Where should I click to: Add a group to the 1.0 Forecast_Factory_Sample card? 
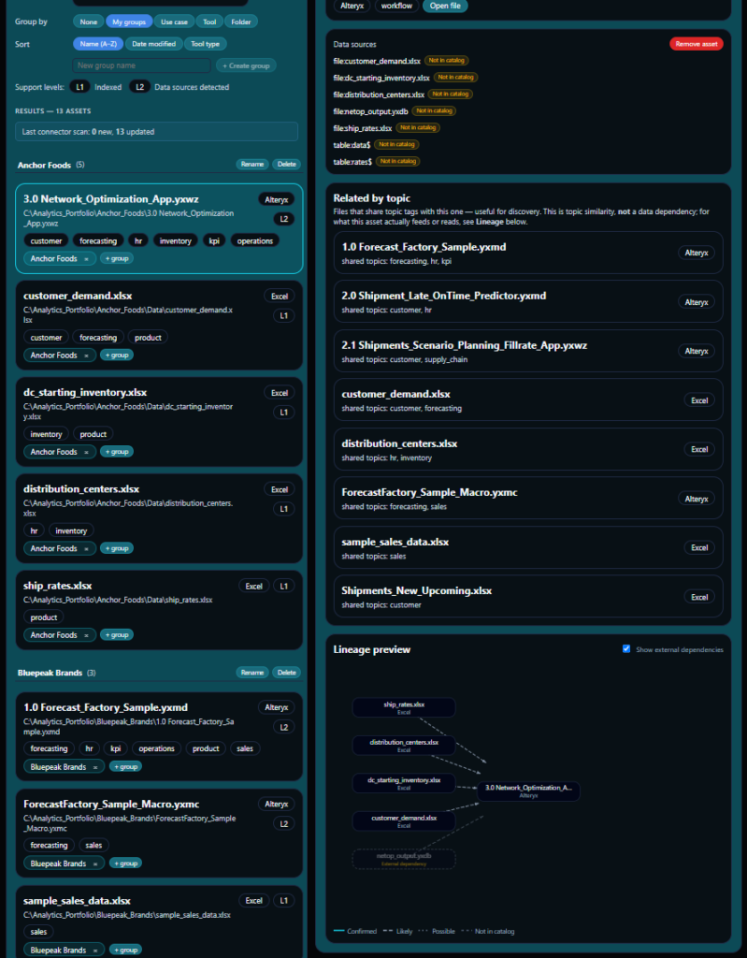coord(125,766)
